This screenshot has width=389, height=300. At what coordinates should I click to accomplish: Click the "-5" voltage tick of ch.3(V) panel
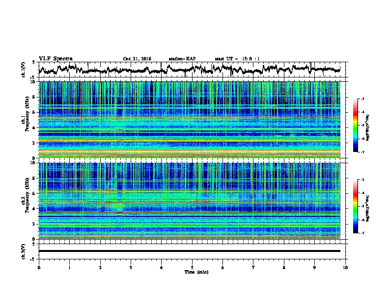click(x=33, y=259)
